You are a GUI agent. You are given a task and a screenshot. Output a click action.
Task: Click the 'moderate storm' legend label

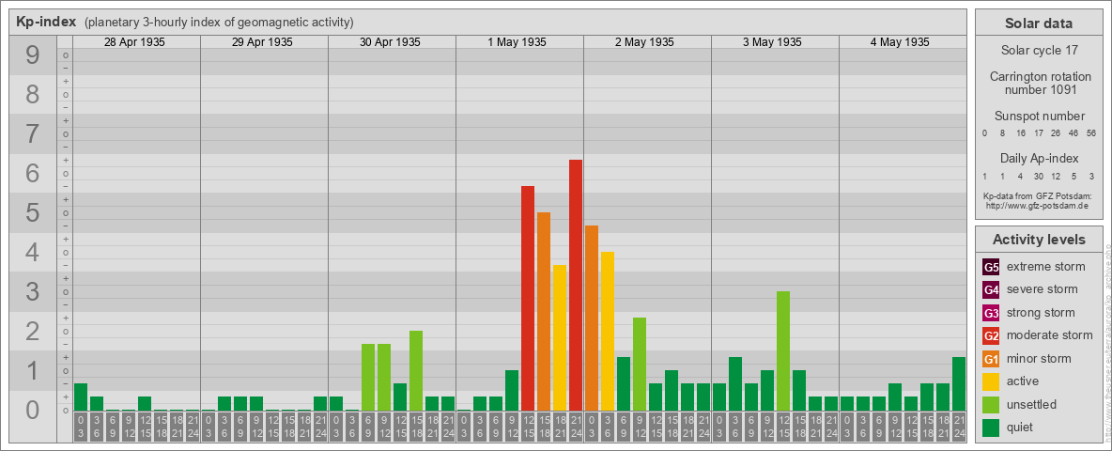1050,335
